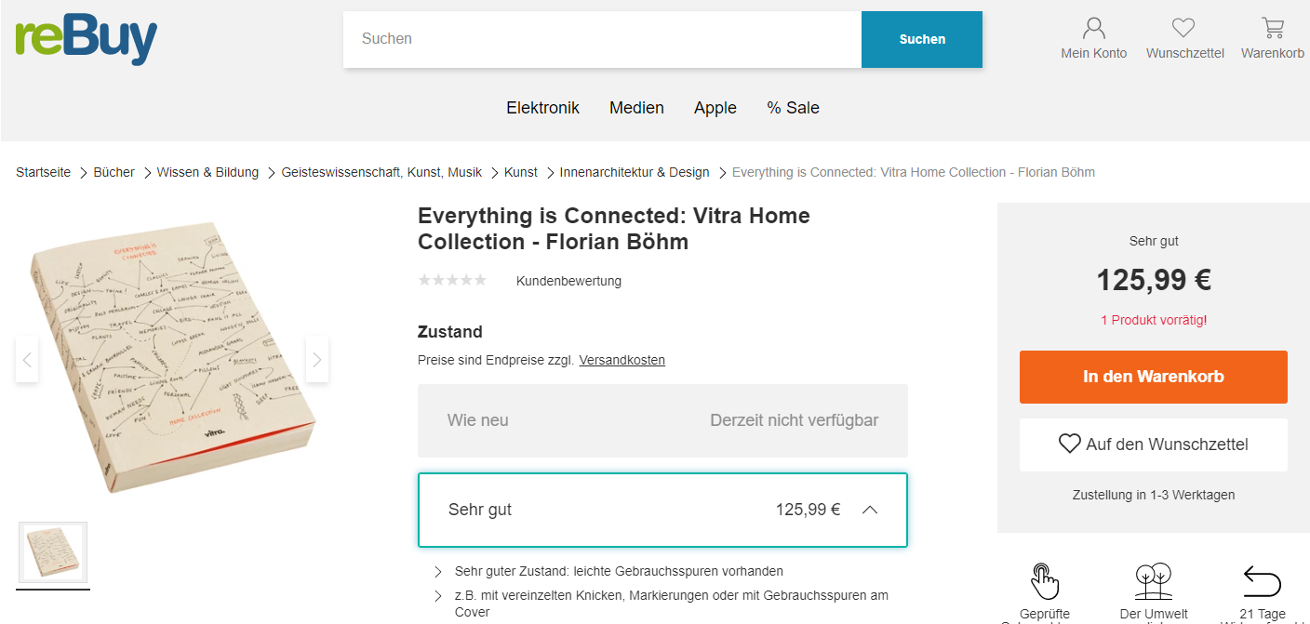Viewport: 1310px width, 624px height.
Task: Click the Der Umwelt trees icon
Action: point(1154,581)
